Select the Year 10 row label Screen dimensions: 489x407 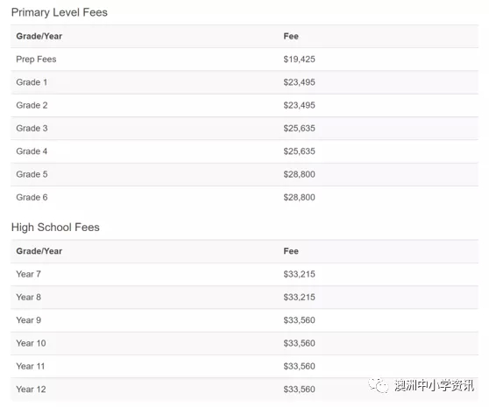point(31,343)
